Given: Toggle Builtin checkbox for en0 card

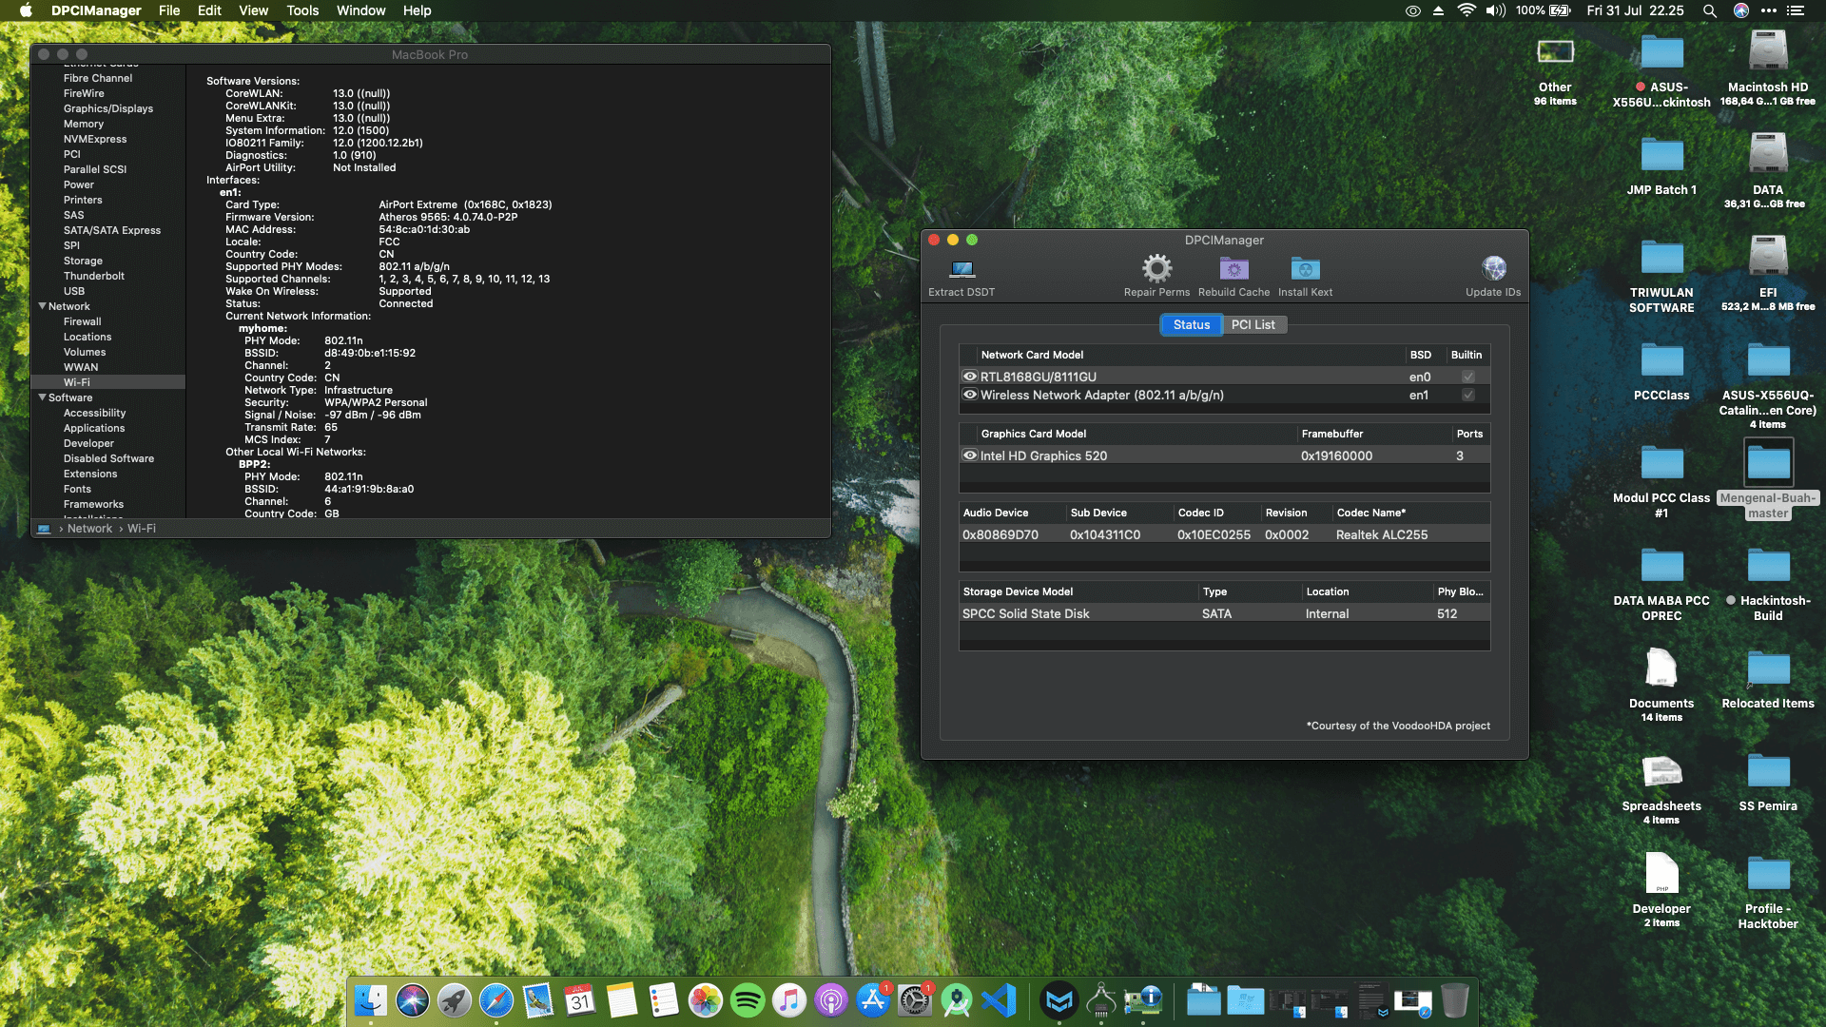Looking at the screenshot, I should tap(1467, 377).
